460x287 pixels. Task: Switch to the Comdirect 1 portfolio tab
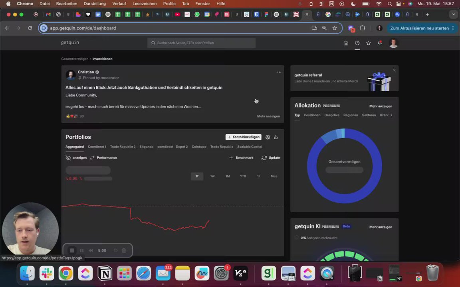[x=97, y=147]
